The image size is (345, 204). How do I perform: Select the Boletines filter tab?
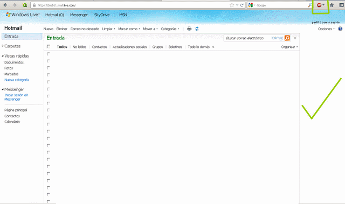175,47
